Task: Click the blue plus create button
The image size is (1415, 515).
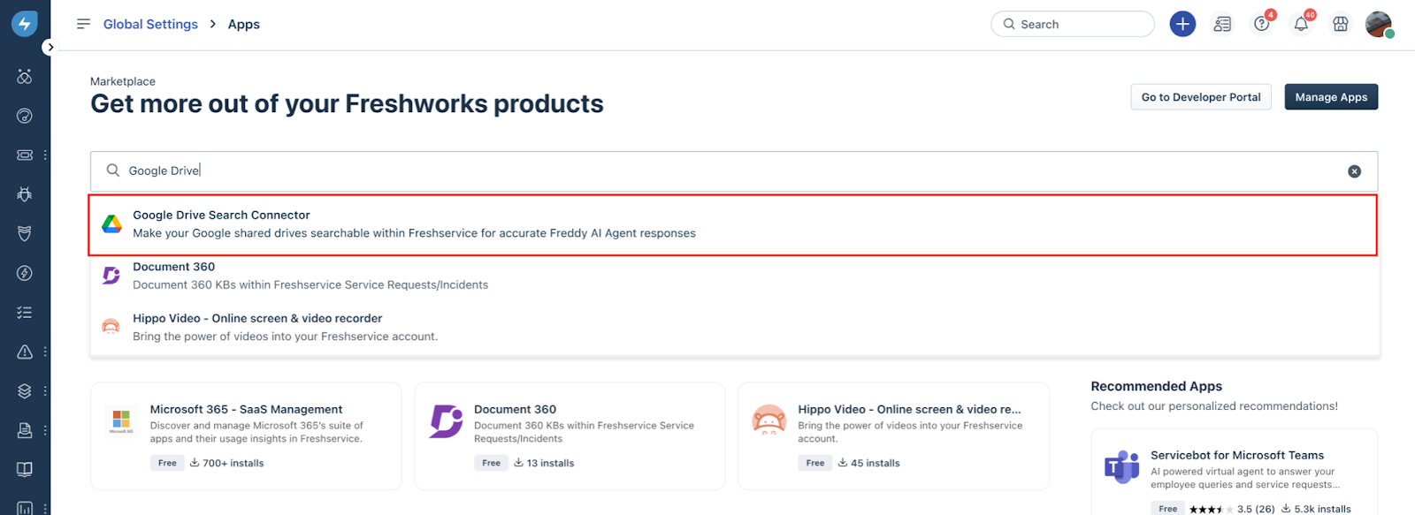Action: [x=1182, y=24]
